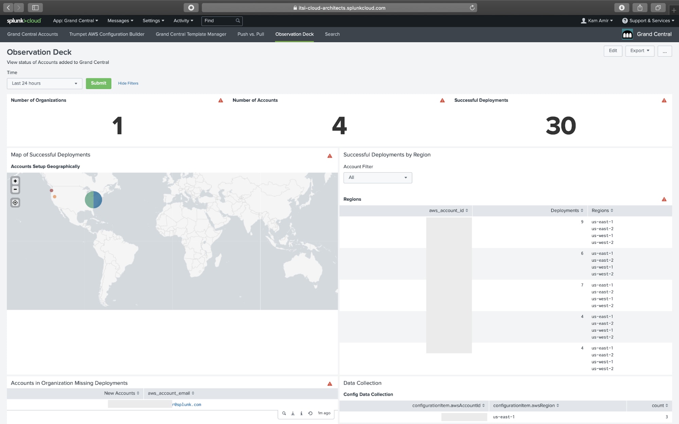Click the Find search magnifier icon
Image resolution: width=679 pixels, height=424 pixels.
point(238,21)
